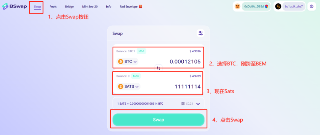Click the BSwap logo

tap(14, 6)
